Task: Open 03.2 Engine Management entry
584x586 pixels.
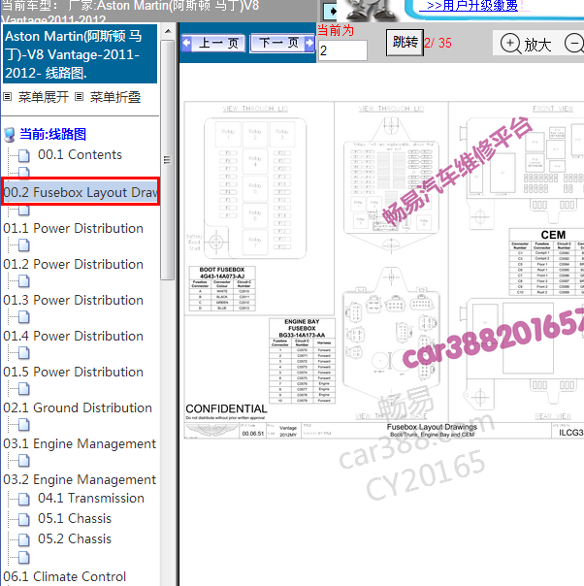Action: click(x=80, y=479)
